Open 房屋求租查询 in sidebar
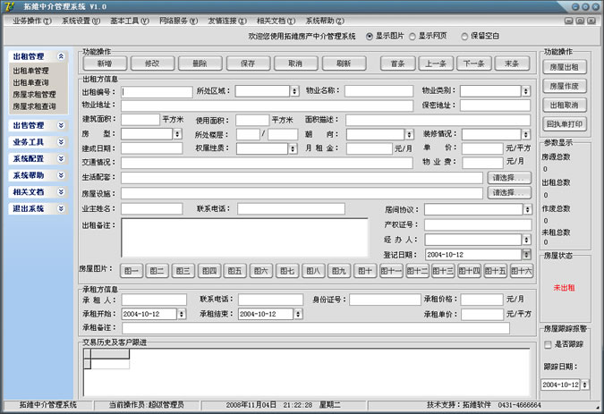This screenshot has width=604, height=414. click(34, 106)
